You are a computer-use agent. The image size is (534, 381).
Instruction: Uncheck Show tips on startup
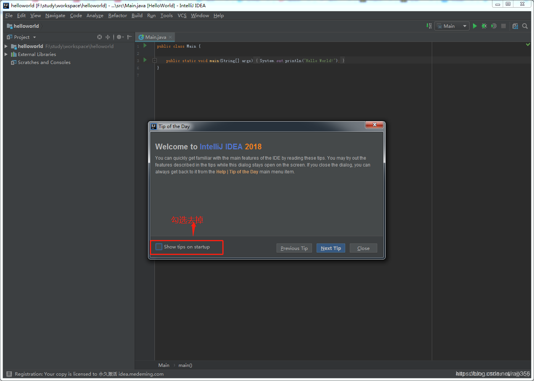point(159,247)
